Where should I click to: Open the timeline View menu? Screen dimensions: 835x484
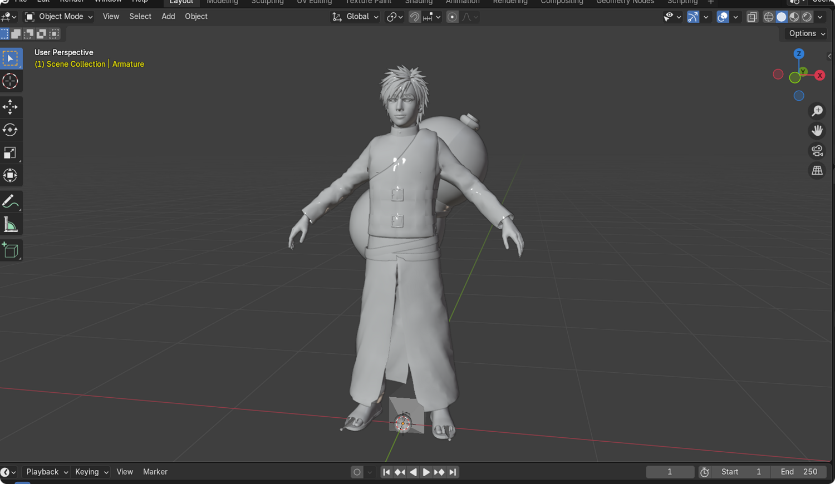tap(125, 472)
